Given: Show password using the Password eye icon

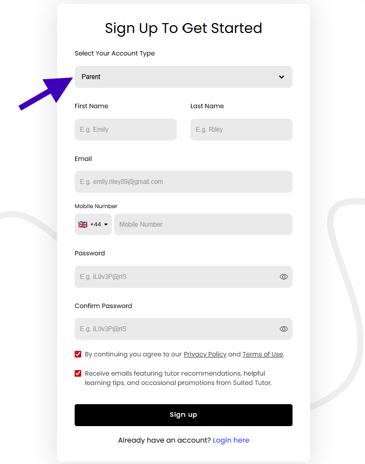Looking at the screenshot, I should 284,277.
